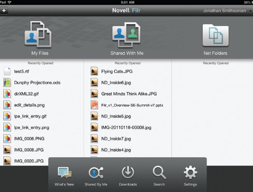253x192 pixels.
Task: Open file name ND_Inside6.jpg
Action: pyautogui.click(x=116, y=83)
